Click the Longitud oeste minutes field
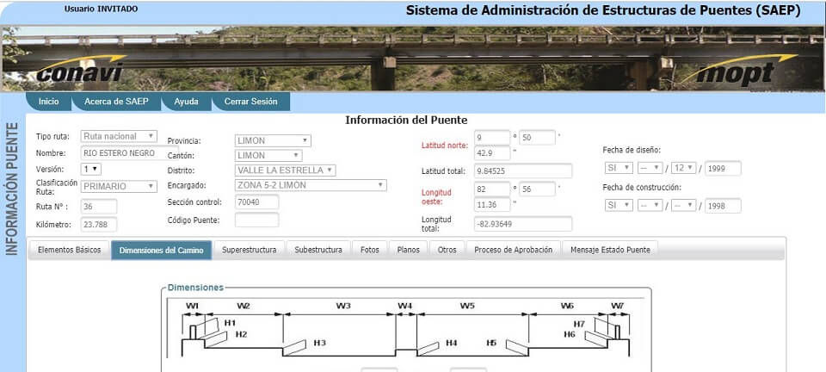Viewport: 826px width, 372px height. coord(537,189)
